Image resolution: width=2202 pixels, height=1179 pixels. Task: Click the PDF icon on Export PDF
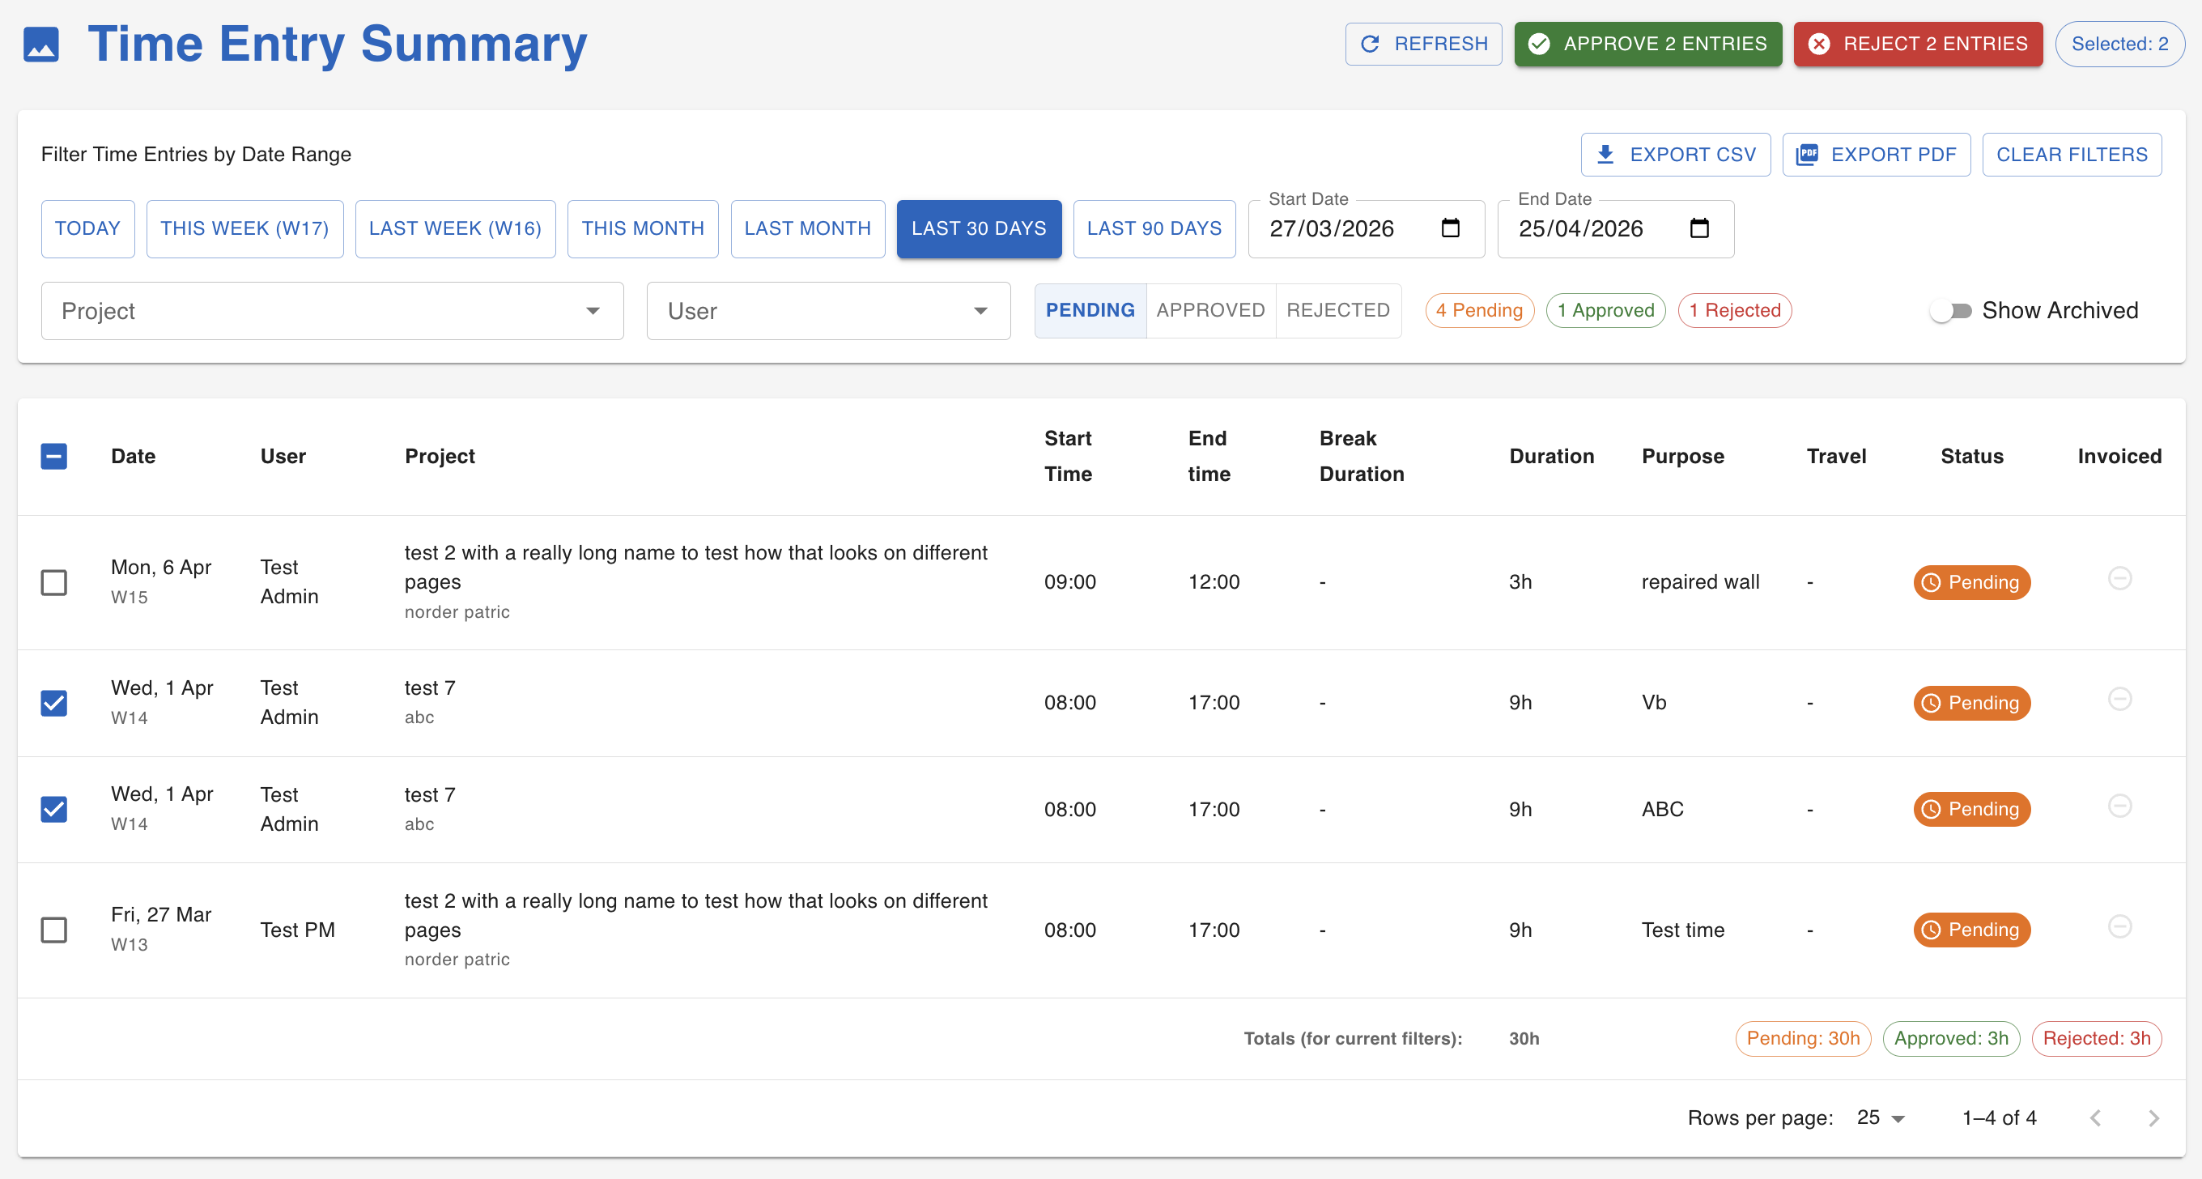pos(1808,154)
